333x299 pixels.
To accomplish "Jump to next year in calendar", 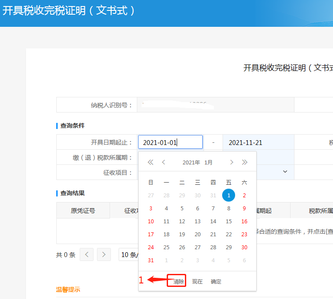I will [x=245, y=162].
